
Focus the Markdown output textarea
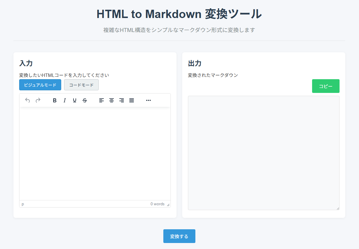263,153
